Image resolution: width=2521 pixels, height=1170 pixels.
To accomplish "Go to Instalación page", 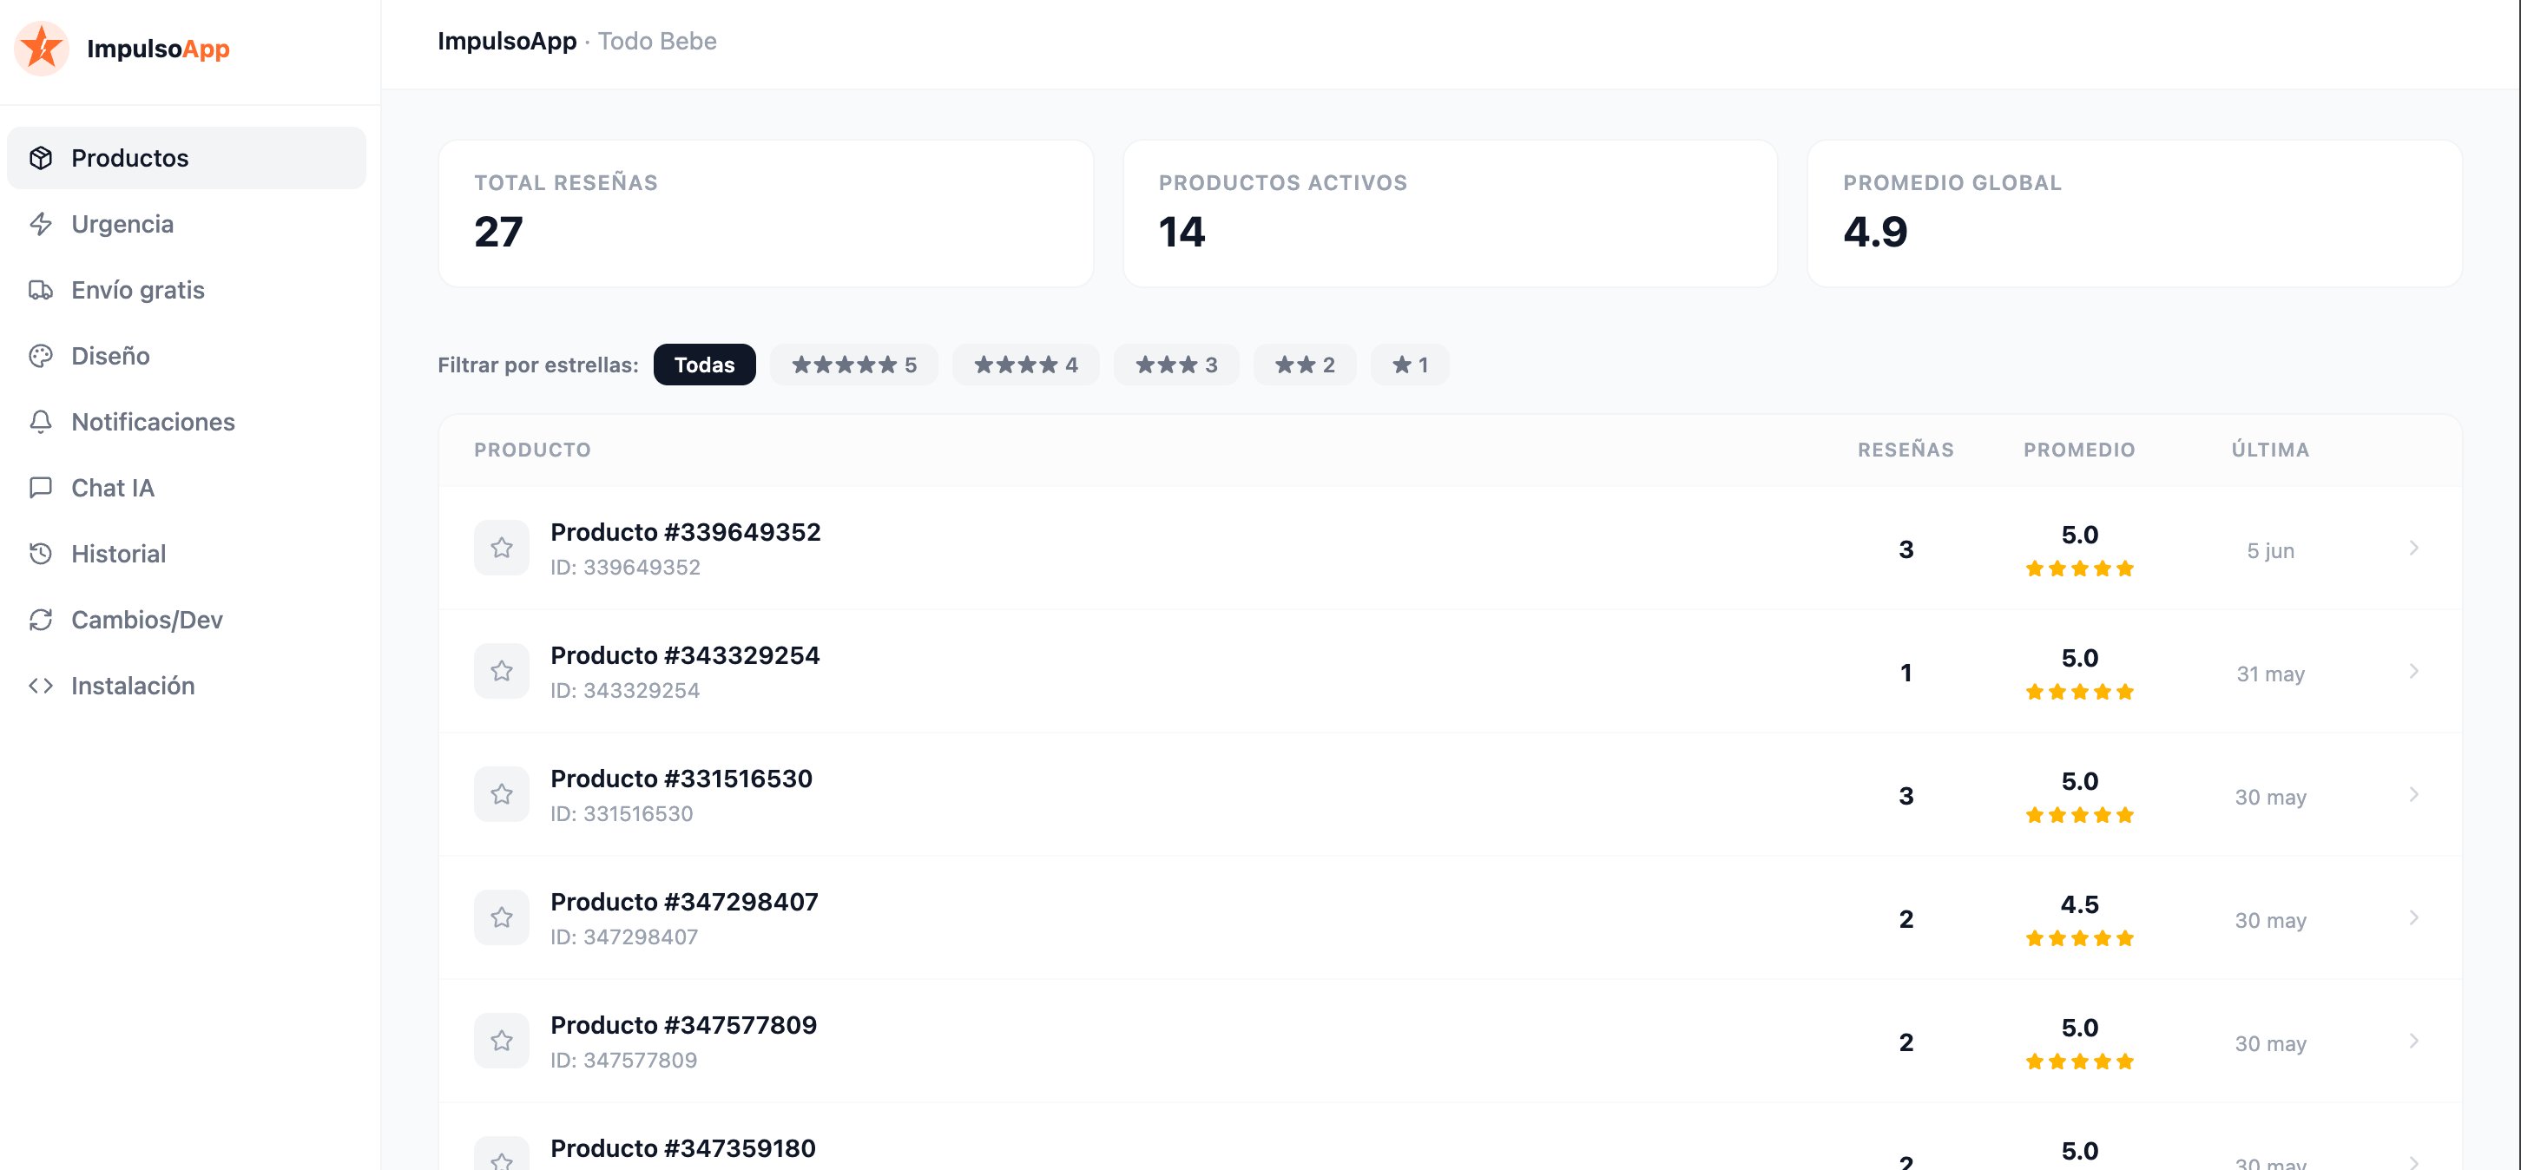I will pyautogui.click(x=186, y=686).
